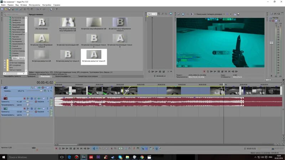The height and width of the screenshot is (160, 285).
Task: Click the Delete X icon in timeline toolbar
Action: point(112,148)
